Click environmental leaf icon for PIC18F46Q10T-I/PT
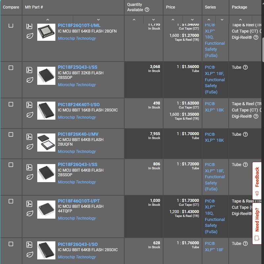The height and width of the screenshot is (264, 264). (x=30, y=213)
